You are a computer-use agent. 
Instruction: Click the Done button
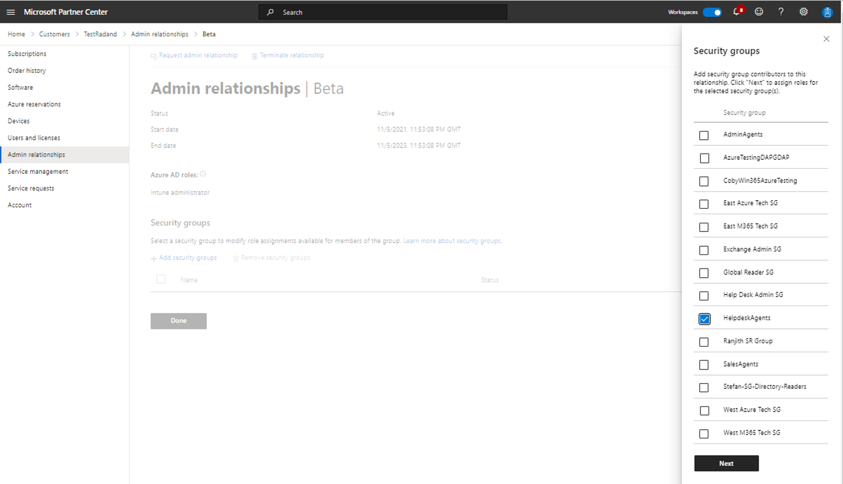click(x=178, y=321)
